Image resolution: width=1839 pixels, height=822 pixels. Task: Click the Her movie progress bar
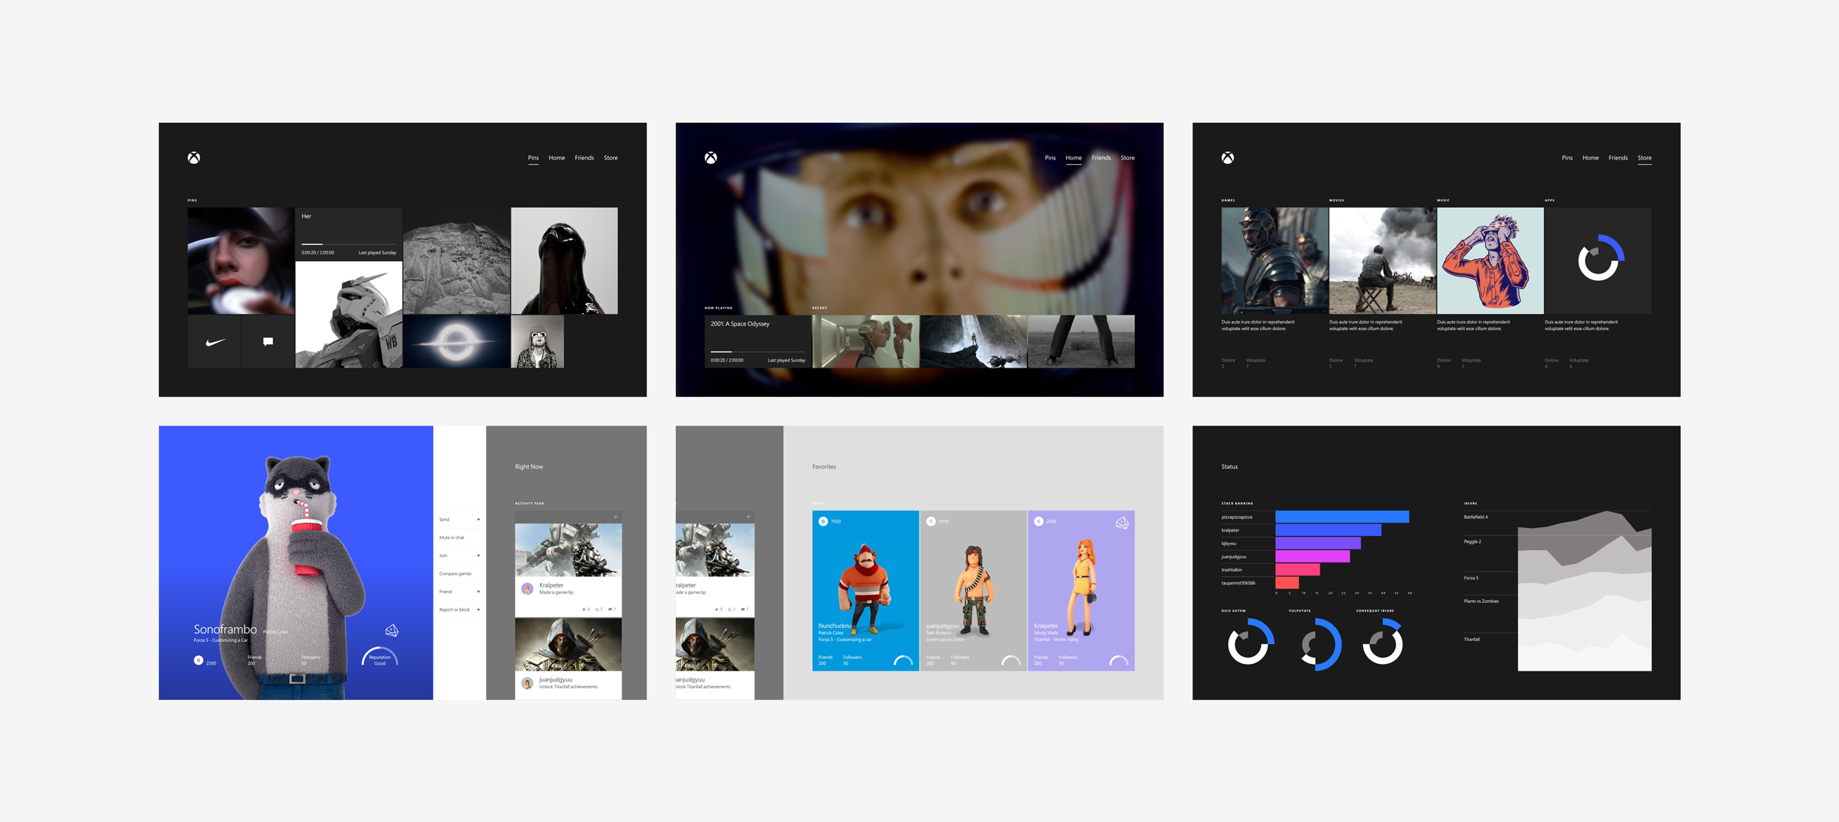pos(349,243)
